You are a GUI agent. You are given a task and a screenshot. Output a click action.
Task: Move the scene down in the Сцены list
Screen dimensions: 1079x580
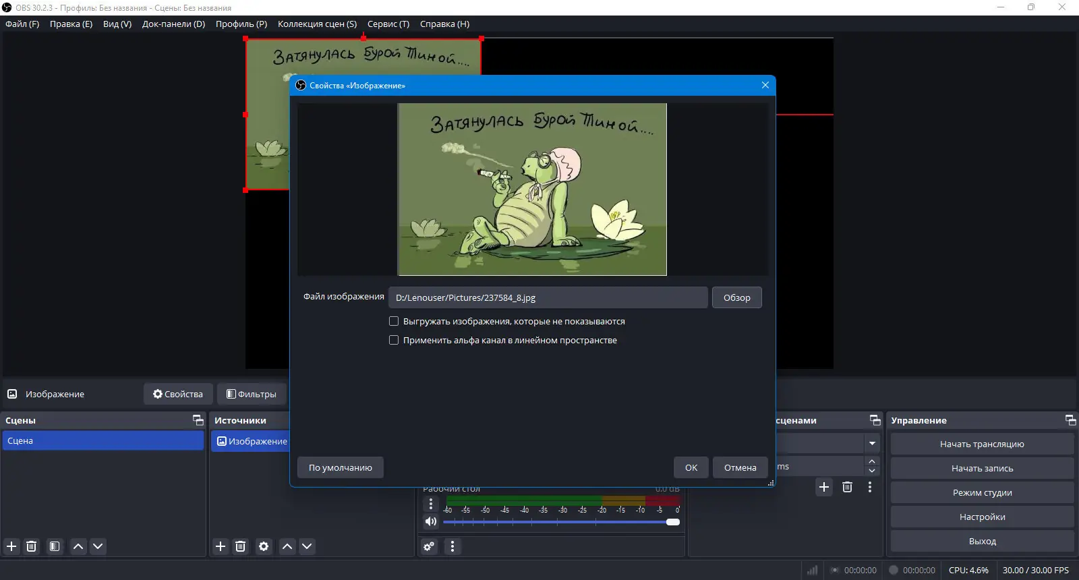[98, 546]
